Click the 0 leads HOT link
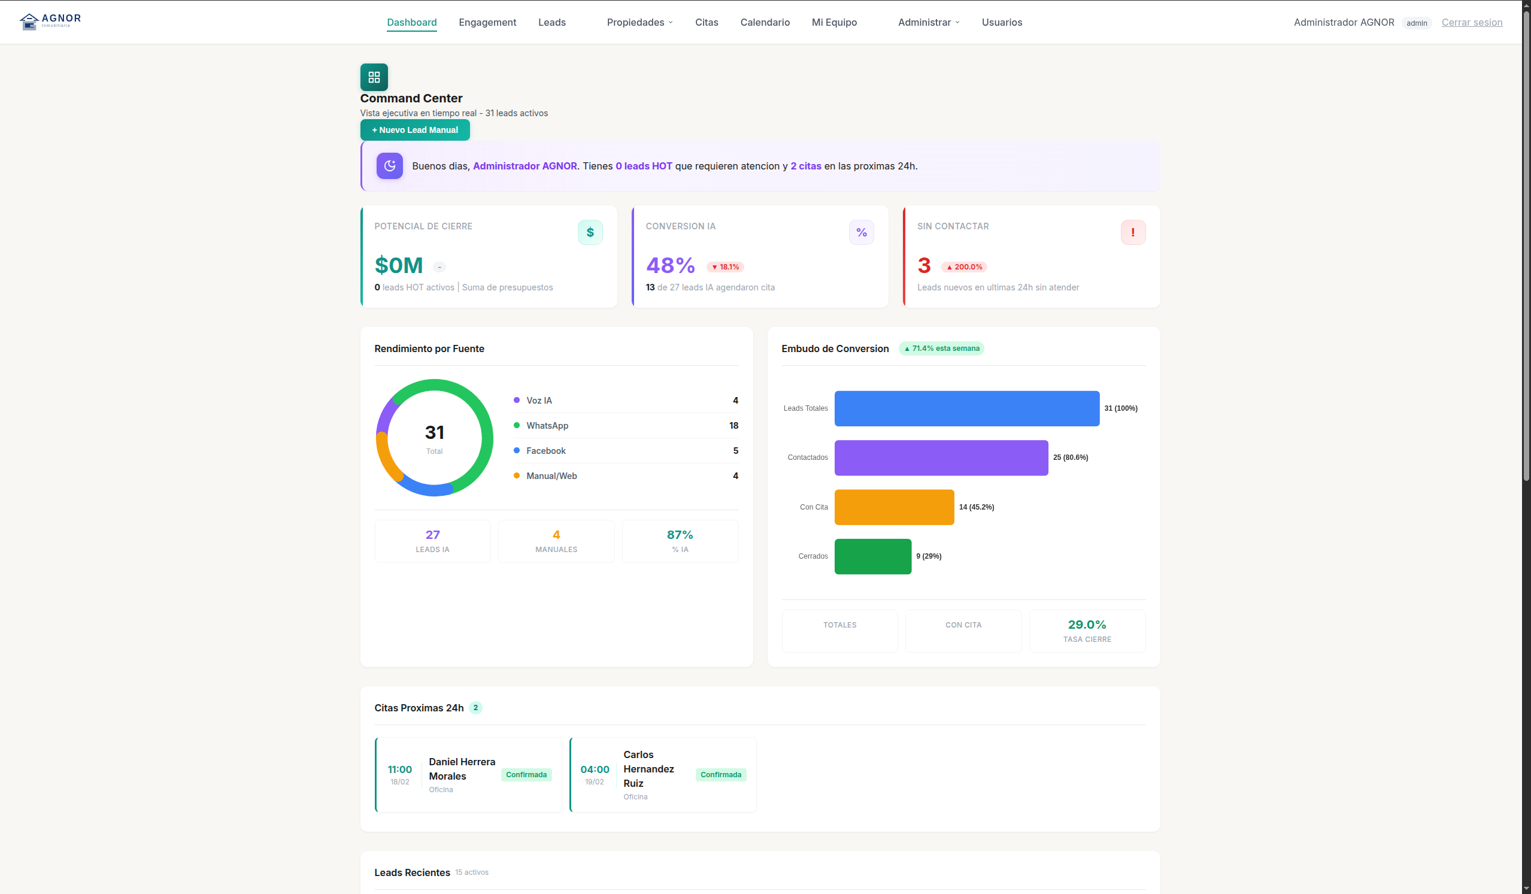This screenshot has width=1531, height=894. click(x=644, y=166)
